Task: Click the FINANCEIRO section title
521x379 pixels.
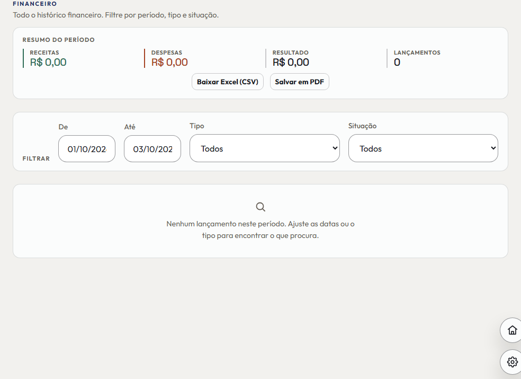Action: [x=35, y=4]
